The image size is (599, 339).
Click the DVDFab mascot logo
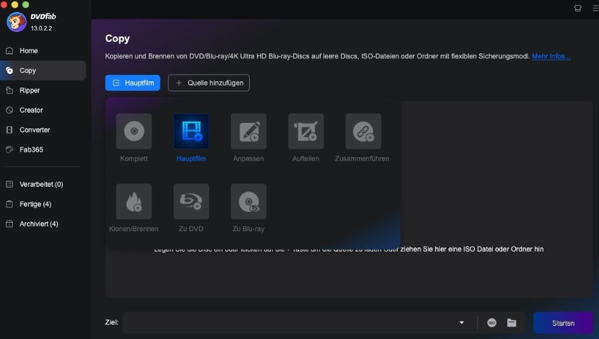[x=16, y=22]
